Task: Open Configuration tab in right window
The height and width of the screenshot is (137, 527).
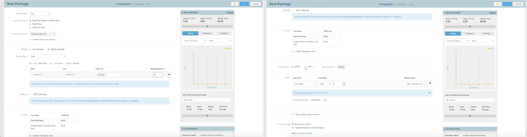Action: tap(386, 4)
